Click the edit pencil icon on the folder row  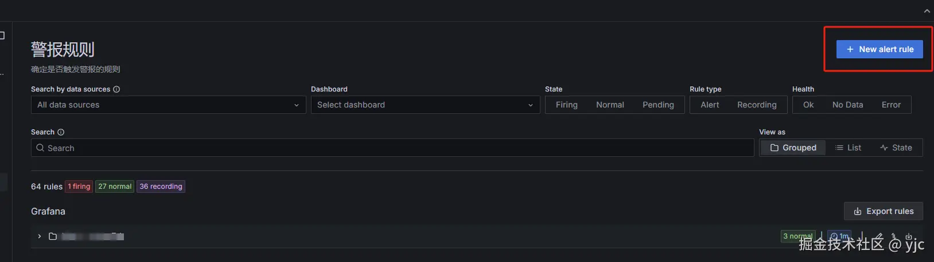[879, 236]
